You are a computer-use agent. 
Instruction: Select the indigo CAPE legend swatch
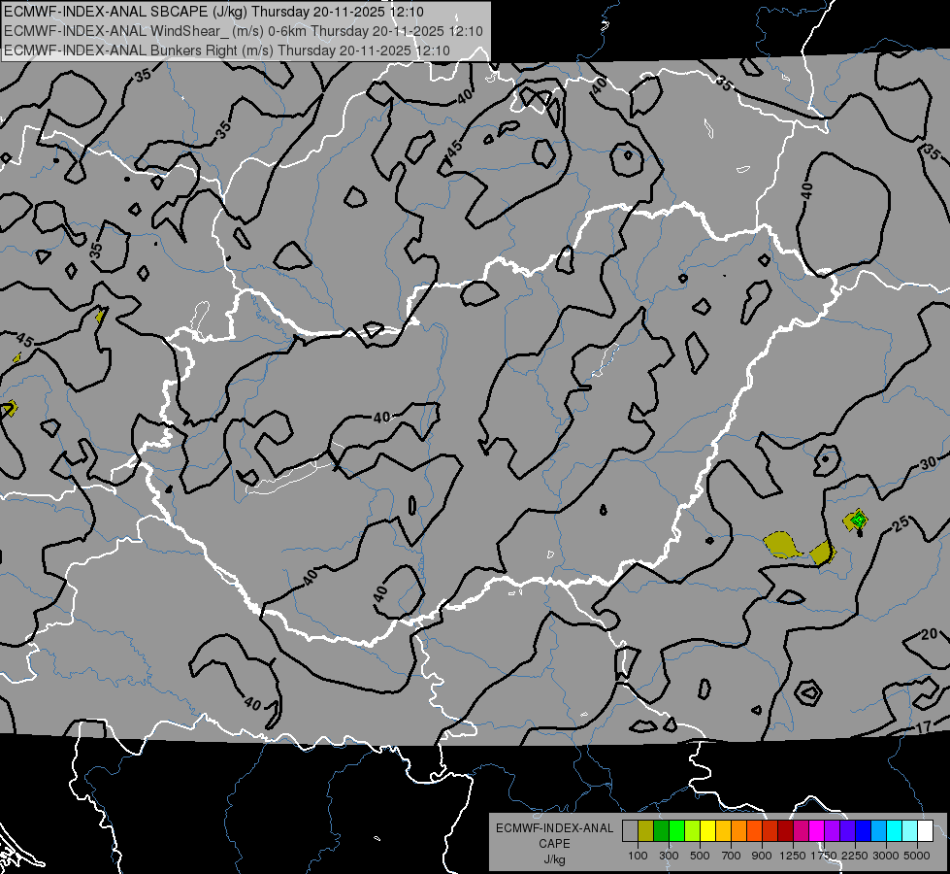847,831
